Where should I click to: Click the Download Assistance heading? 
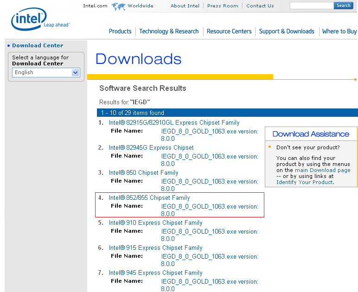(311, 134)
